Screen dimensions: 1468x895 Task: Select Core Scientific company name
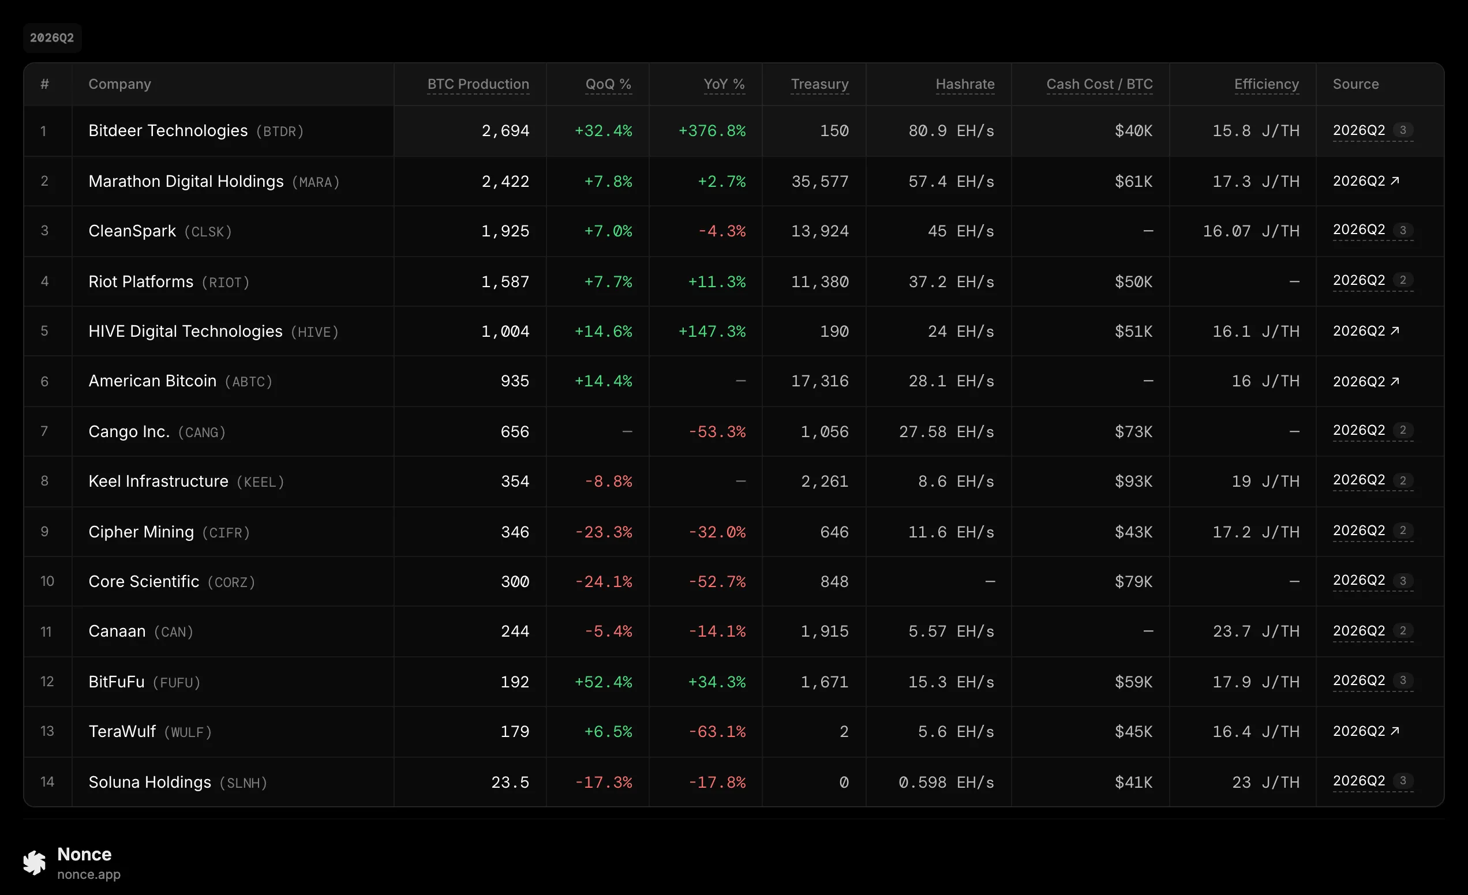144,581
